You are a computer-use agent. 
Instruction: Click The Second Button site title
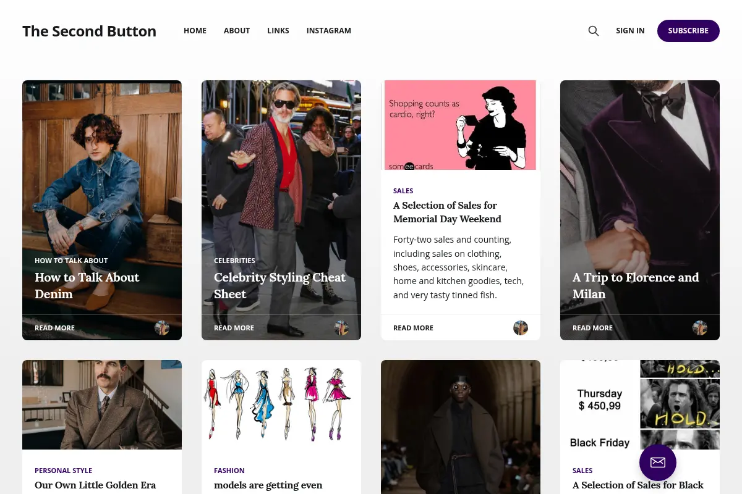90,31
